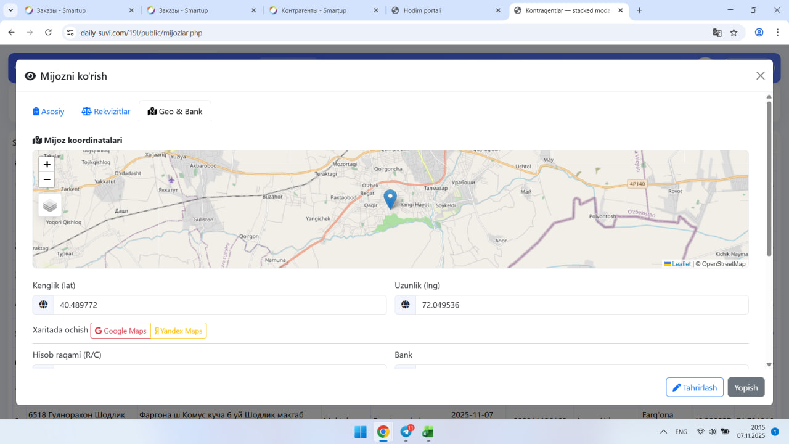
Task: Click the Kenglik latitude input field
Action: coord(219,305)
